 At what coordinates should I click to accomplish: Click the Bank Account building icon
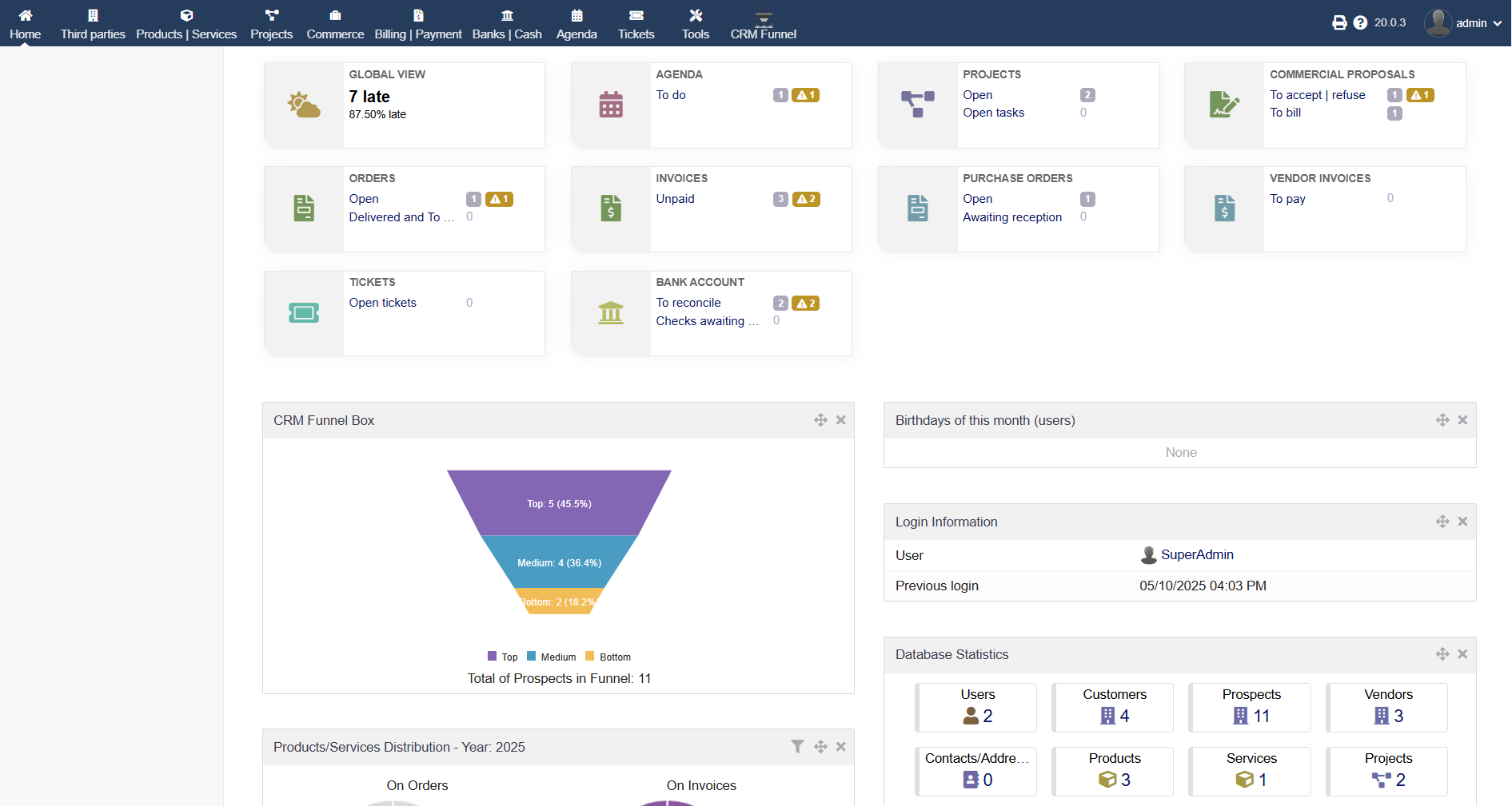pos(611,313)
